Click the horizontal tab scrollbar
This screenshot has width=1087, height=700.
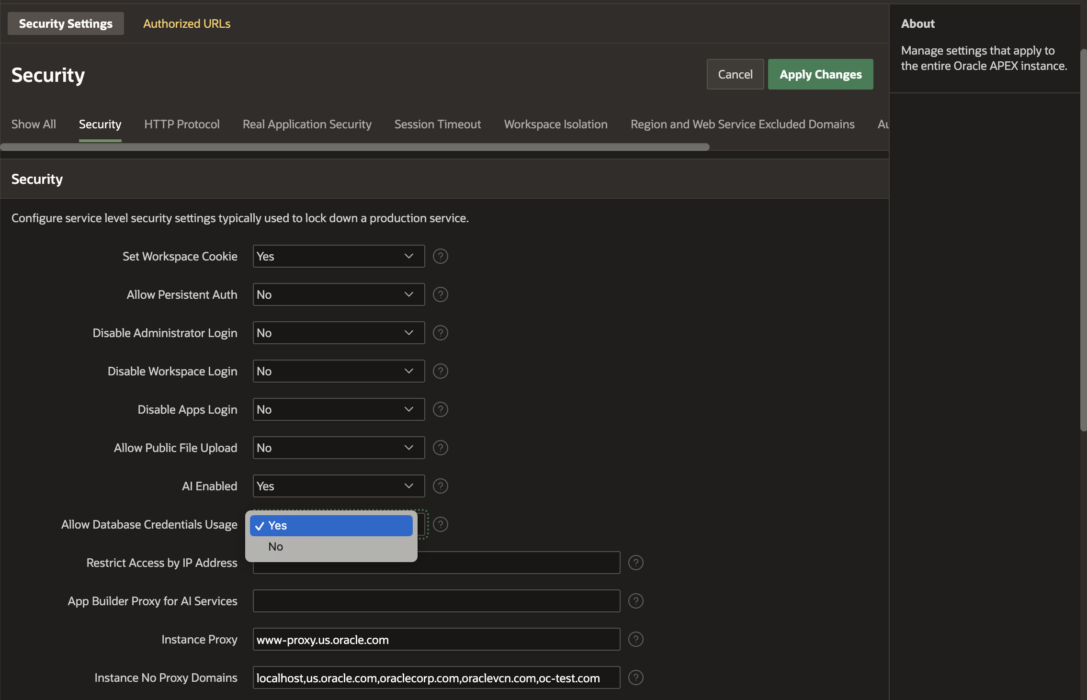click(354, 147)
